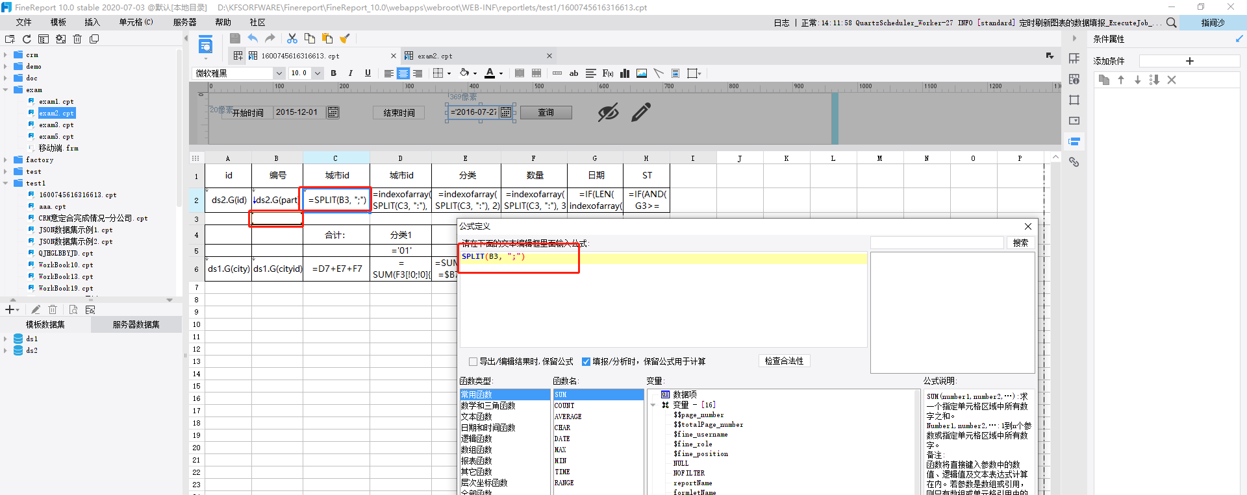1247x495 pixels.
Task: Click the paste icon in toolbar
Action: [327, 38]
